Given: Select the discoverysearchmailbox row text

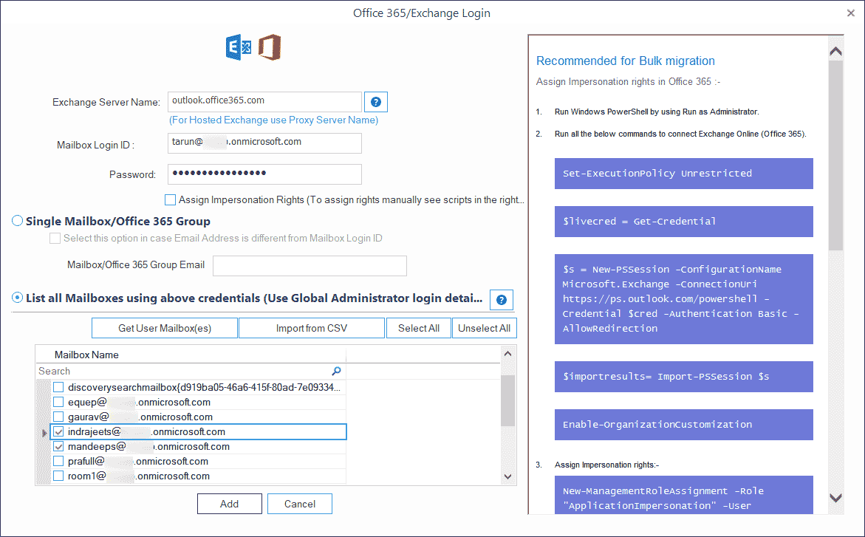Looking at the screenshot, I should click(x=204, y=388).
